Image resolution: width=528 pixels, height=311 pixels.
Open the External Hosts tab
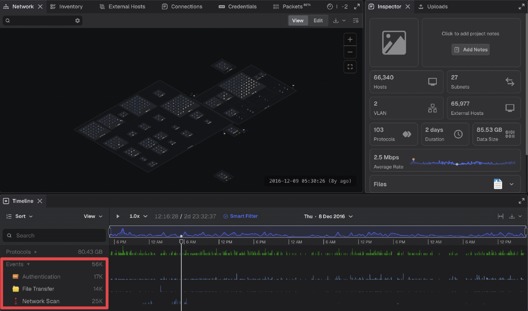123,7
